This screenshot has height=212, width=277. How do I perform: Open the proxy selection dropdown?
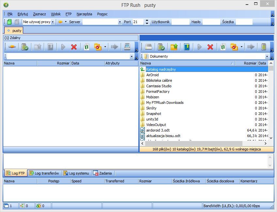coord(53,22)
